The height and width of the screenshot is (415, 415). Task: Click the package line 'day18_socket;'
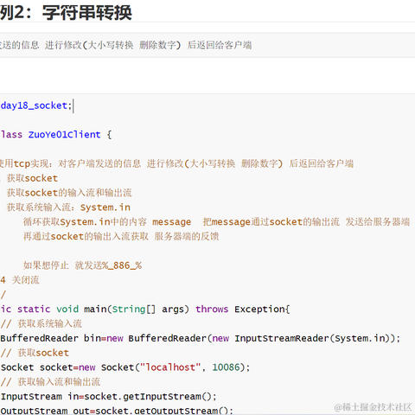pyautogui.click(x=35, y=105)
